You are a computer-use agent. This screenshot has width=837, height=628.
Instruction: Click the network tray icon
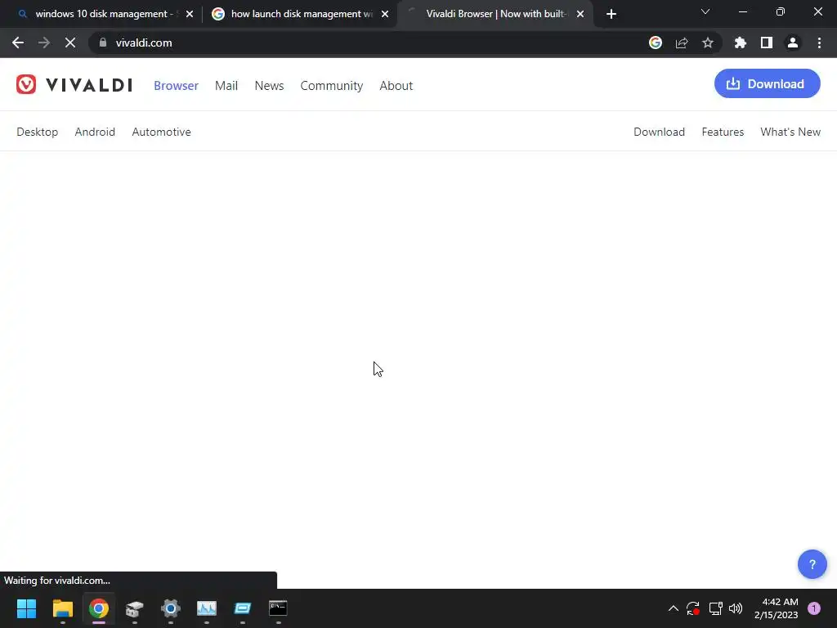[716, 608]
